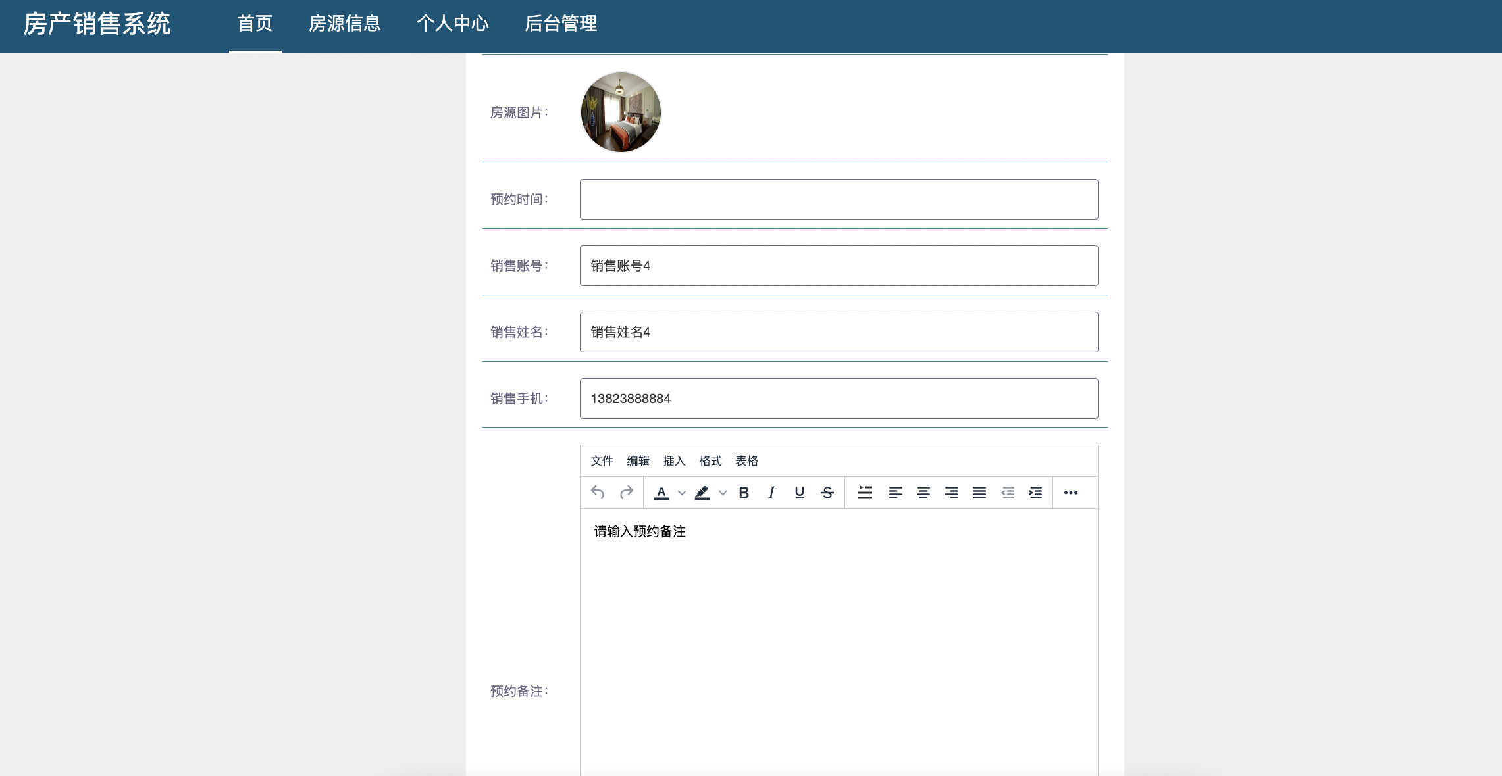Decrease indent in editor
The height and width of the screenshot is (776, 1502).
tap(1008, 493)
